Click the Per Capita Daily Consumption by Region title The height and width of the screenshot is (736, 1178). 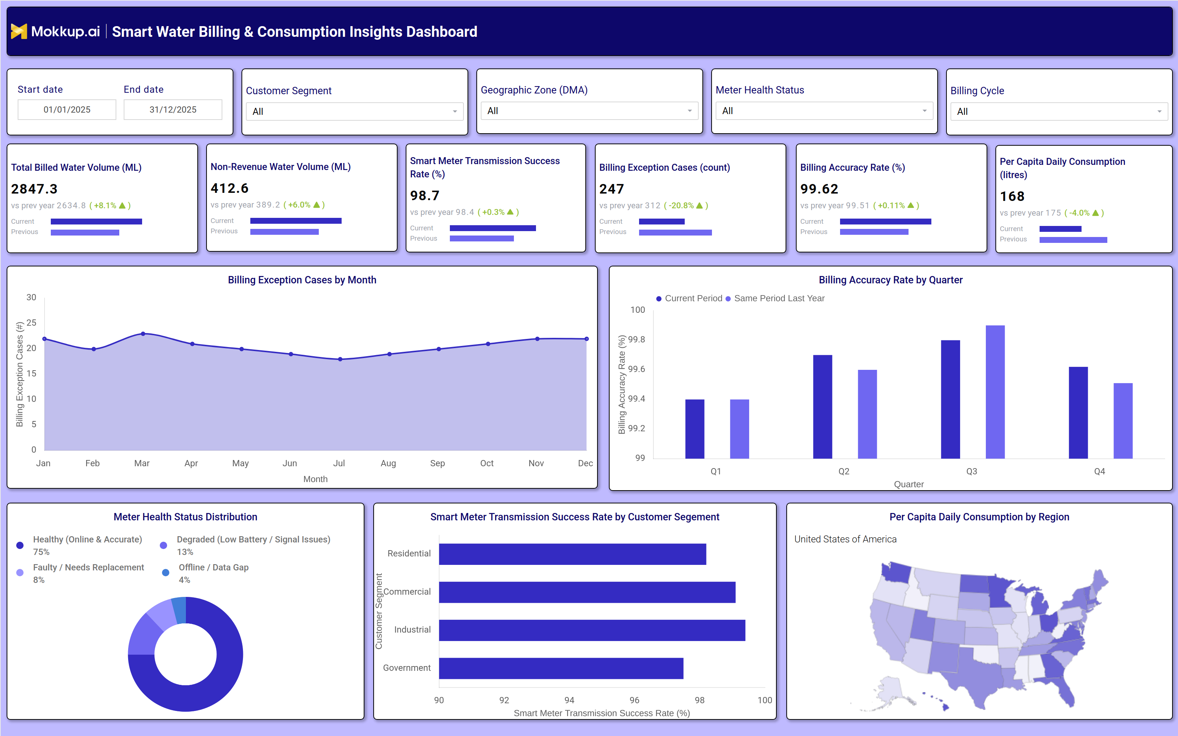[979, 517]
